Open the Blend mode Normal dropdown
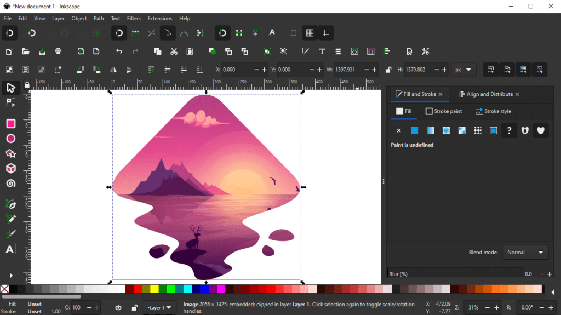Image resolution: width=561 pixels, height=315 pixels. tap(525, 253)
